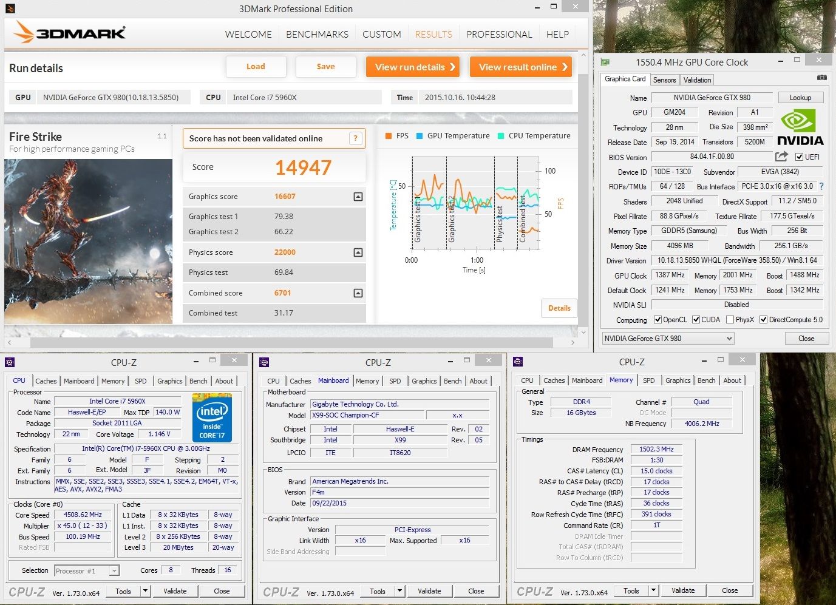
Task: Click Close in CPU-Z Mainboard window
Action: [x=476, y=591]
